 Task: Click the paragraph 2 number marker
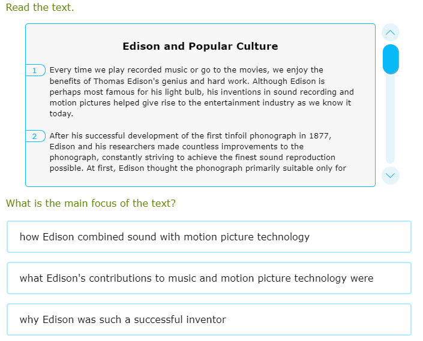point(35,137)
